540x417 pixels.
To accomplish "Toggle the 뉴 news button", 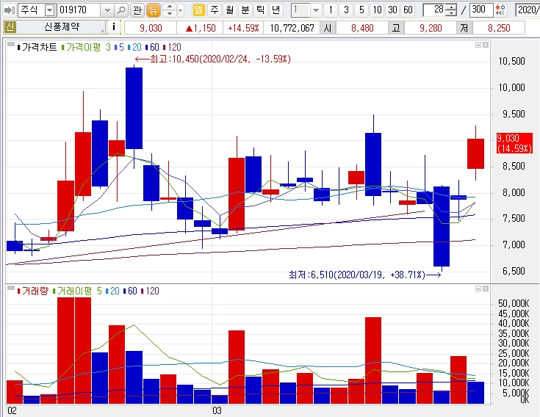I will click(x=154, y=10).
